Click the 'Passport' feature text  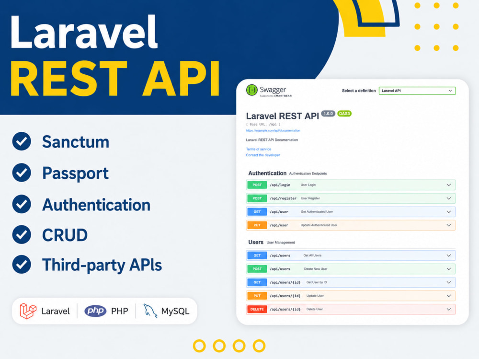tap(76, 174)
